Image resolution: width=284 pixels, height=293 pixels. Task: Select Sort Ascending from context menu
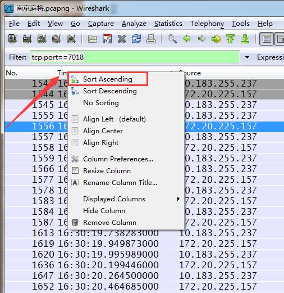(108, 79)
